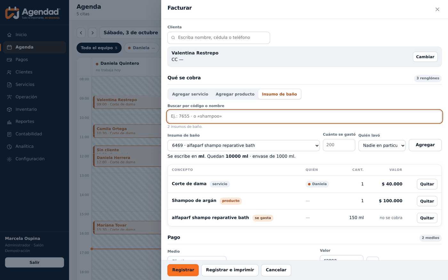This screenshot has height=280, width=448.
Task: Click the Cambiar button for Valentina Restrepo
Action: [425, 57]
